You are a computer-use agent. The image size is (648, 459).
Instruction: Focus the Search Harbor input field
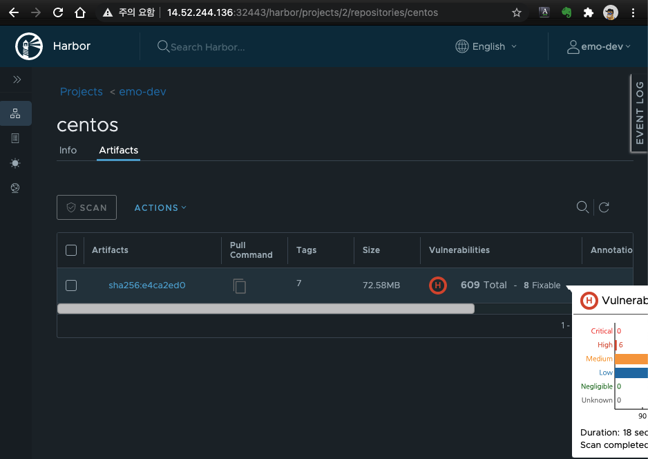point(207,47)
